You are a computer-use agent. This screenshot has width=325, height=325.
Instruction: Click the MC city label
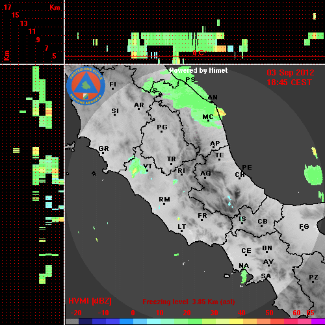coord(208,117)
